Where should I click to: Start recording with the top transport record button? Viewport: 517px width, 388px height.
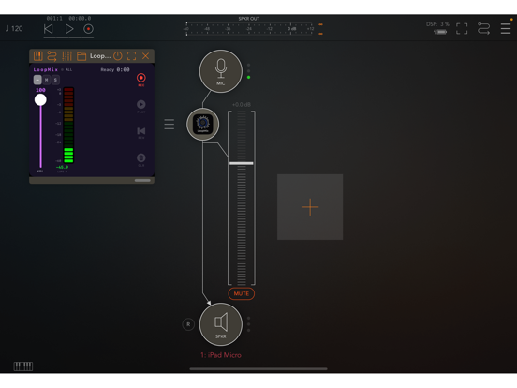tap(88, 29)
